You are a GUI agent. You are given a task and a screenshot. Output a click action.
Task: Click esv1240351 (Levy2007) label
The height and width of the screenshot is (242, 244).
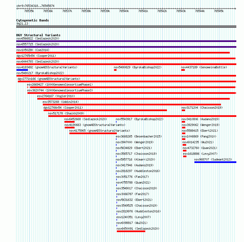[x=134, y=217]
